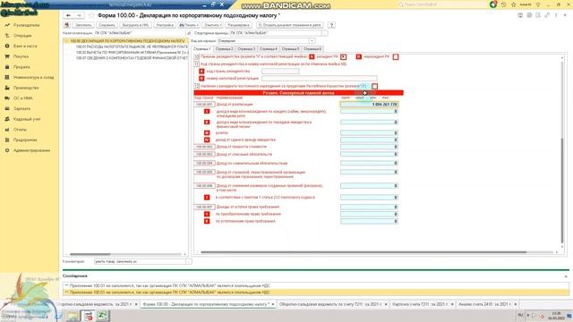Click the Расшифровка button
573x322 pixels.
[x=238, y=25]
